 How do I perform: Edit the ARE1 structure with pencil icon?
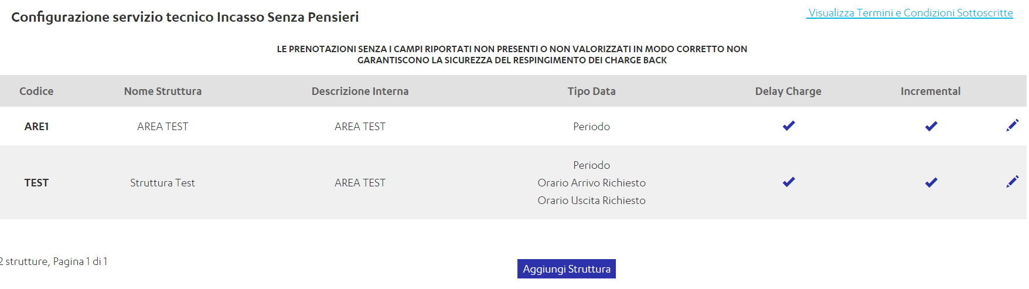point(1012,125)
